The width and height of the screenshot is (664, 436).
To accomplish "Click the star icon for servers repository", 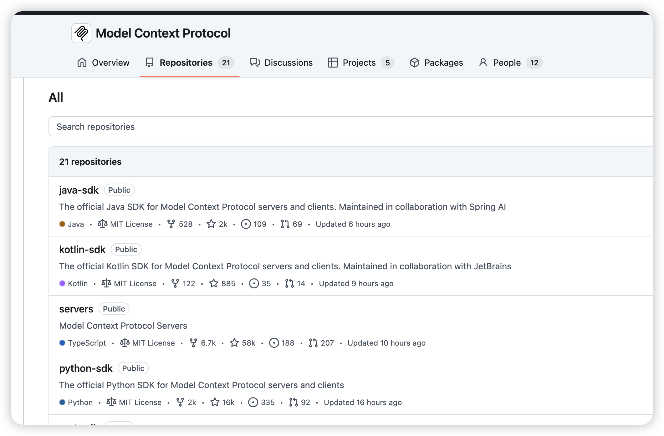I will pyautogui.click(x=234, y=343).
